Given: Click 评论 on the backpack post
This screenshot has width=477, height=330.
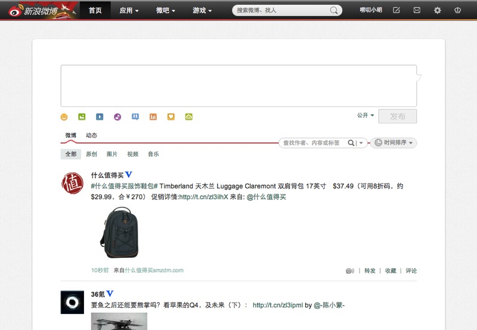Looking at the screenshot, I should pos(411,271).
